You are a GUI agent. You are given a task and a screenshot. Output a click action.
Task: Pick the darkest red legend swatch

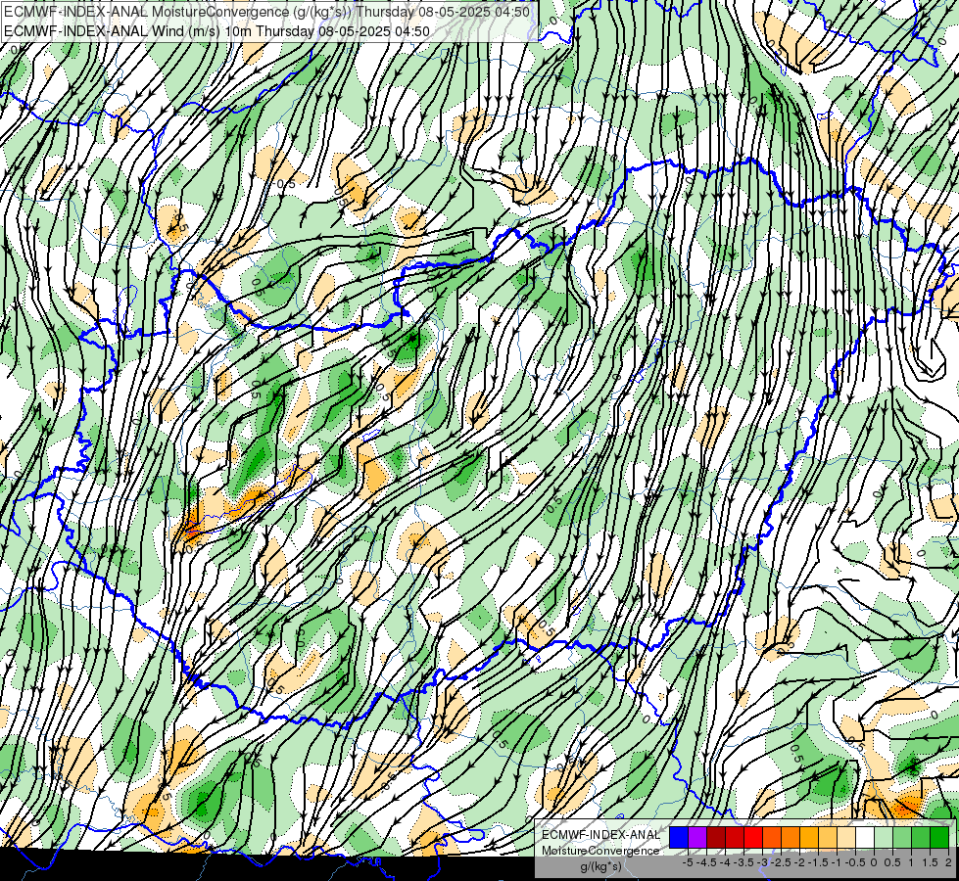716,837
